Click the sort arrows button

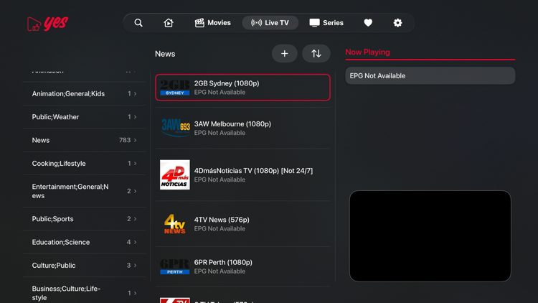[316, 54]
